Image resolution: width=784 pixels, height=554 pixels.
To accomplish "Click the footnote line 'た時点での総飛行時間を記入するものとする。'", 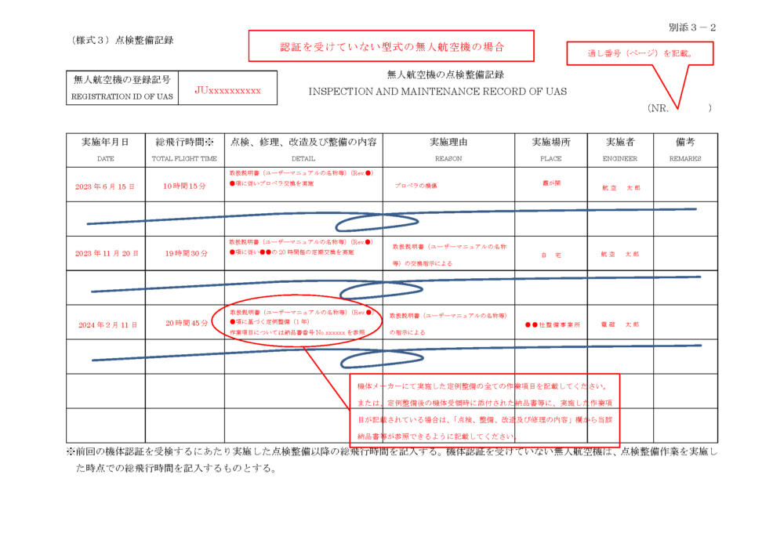I will [176, 469].
